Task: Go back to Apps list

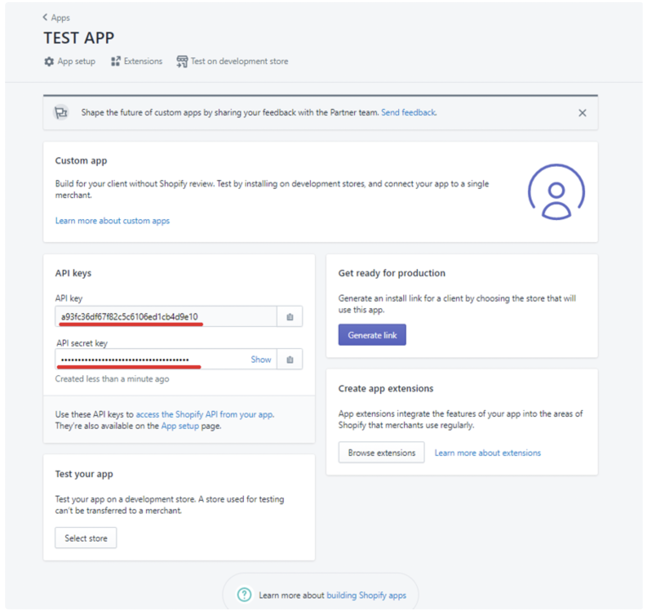Action: click(x=57, y=18)
